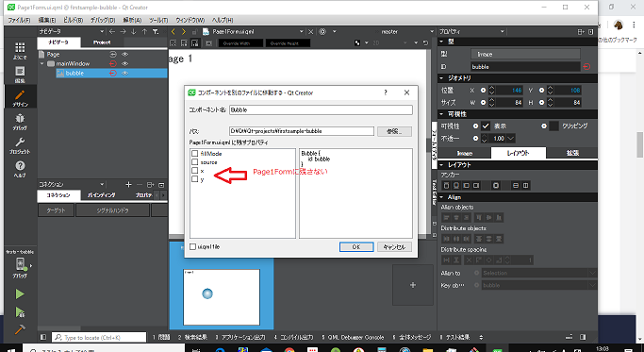
Task: Toggle eye visibility for mainWindow item
Action: point(125,64)
